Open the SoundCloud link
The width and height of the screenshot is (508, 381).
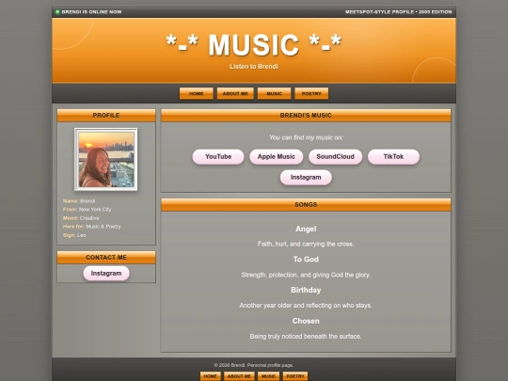pyautogui.click(x=335, y=157)
